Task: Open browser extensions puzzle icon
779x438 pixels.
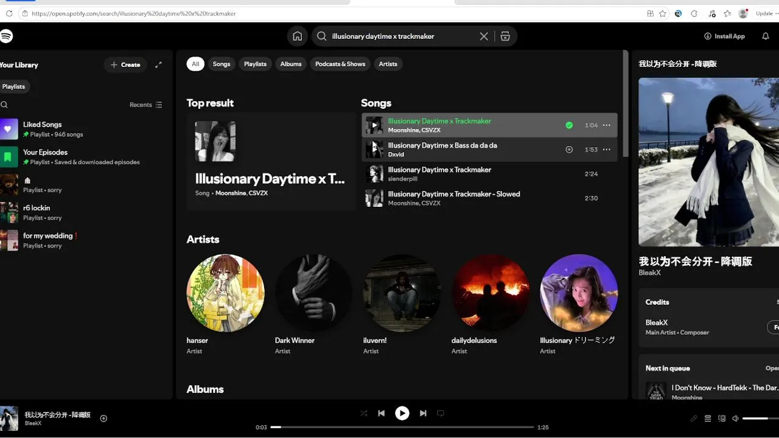Action: coord(694,13)
